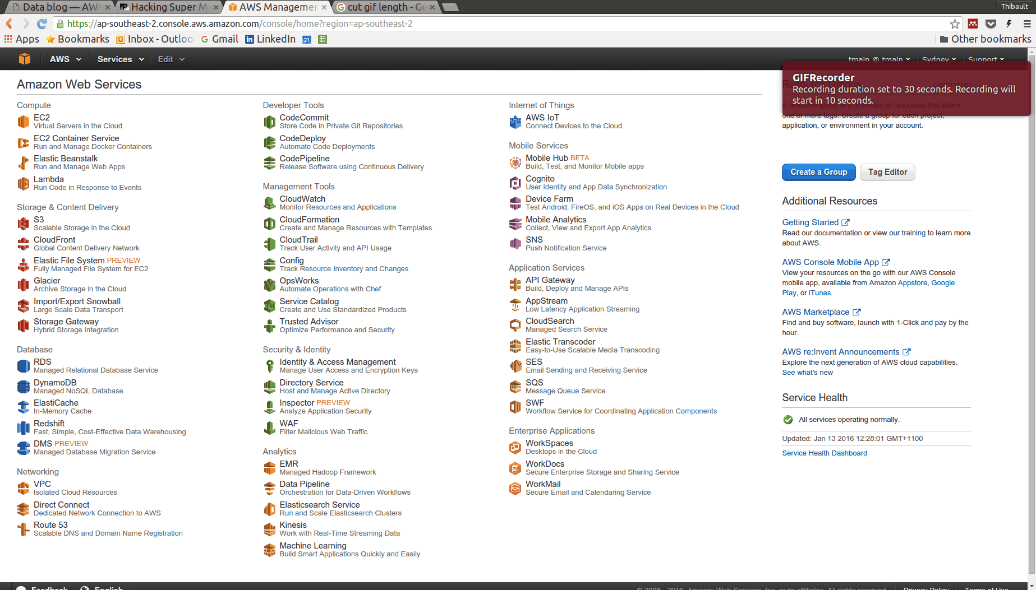The image size is (1036, 590).
Task: Switch to the cut gif length browser tab
Action: 386,7
